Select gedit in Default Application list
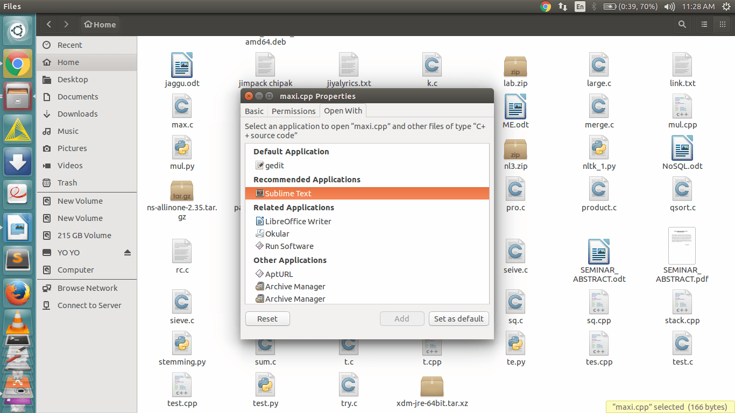This screenshot has width=735, height=413. [x=274, y=166]
